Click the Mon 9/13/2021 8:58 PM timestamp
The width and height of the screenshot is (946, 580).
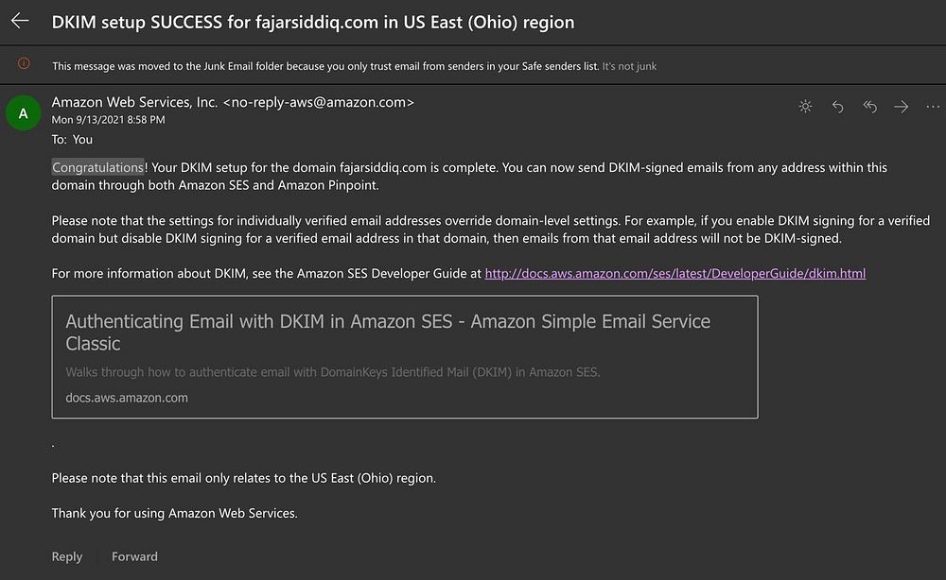point(108,120)
